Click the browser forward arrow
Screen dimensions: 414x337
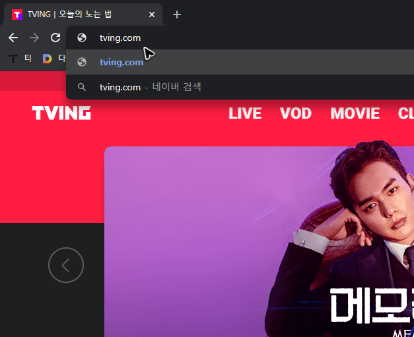34,38
